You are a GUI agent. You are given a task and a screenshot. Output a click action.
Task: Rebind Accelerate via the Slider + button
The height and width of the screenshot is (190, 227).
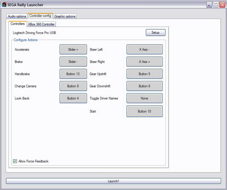pos(73,49)
